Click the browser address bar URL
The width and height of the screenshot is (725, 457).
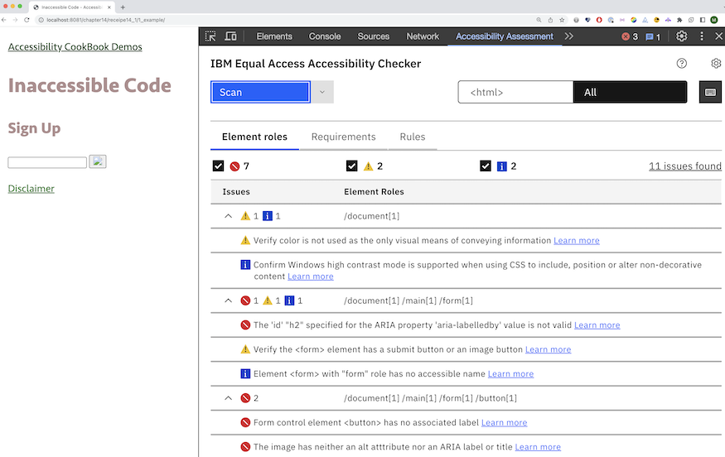pyautogui.click(x=105, y=20)
